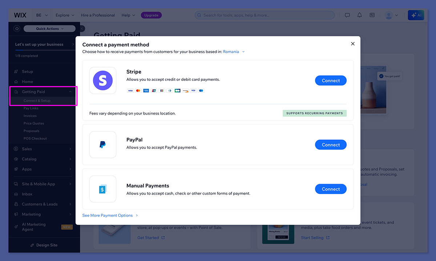The height and width of the screenshot is (261, 436).
Task: Click the UnionPay card icon
Action: click(154, 91)
